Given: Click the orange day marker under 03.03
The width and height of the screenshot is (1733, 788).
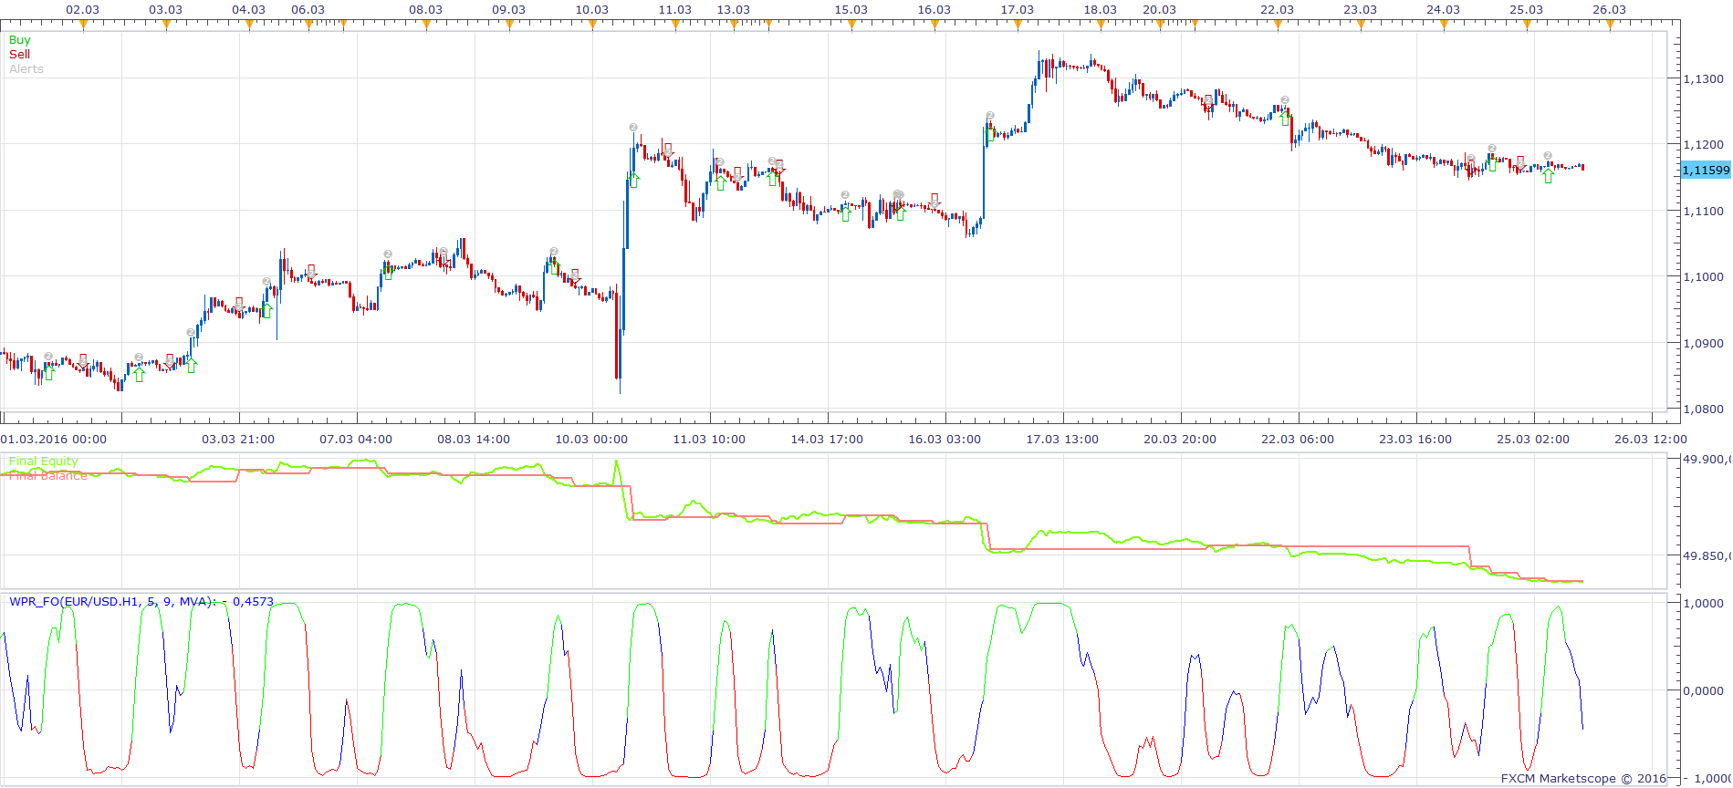Looking at the screenshot, I should click(x=166, y=26).
